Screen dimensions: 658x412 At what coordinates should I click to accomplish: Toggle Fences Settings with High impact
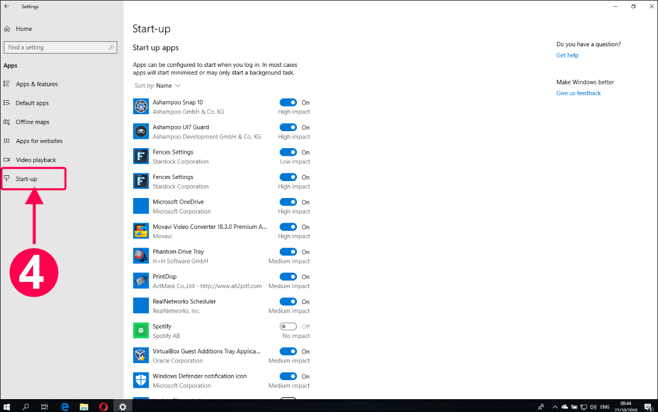[288, 177]
